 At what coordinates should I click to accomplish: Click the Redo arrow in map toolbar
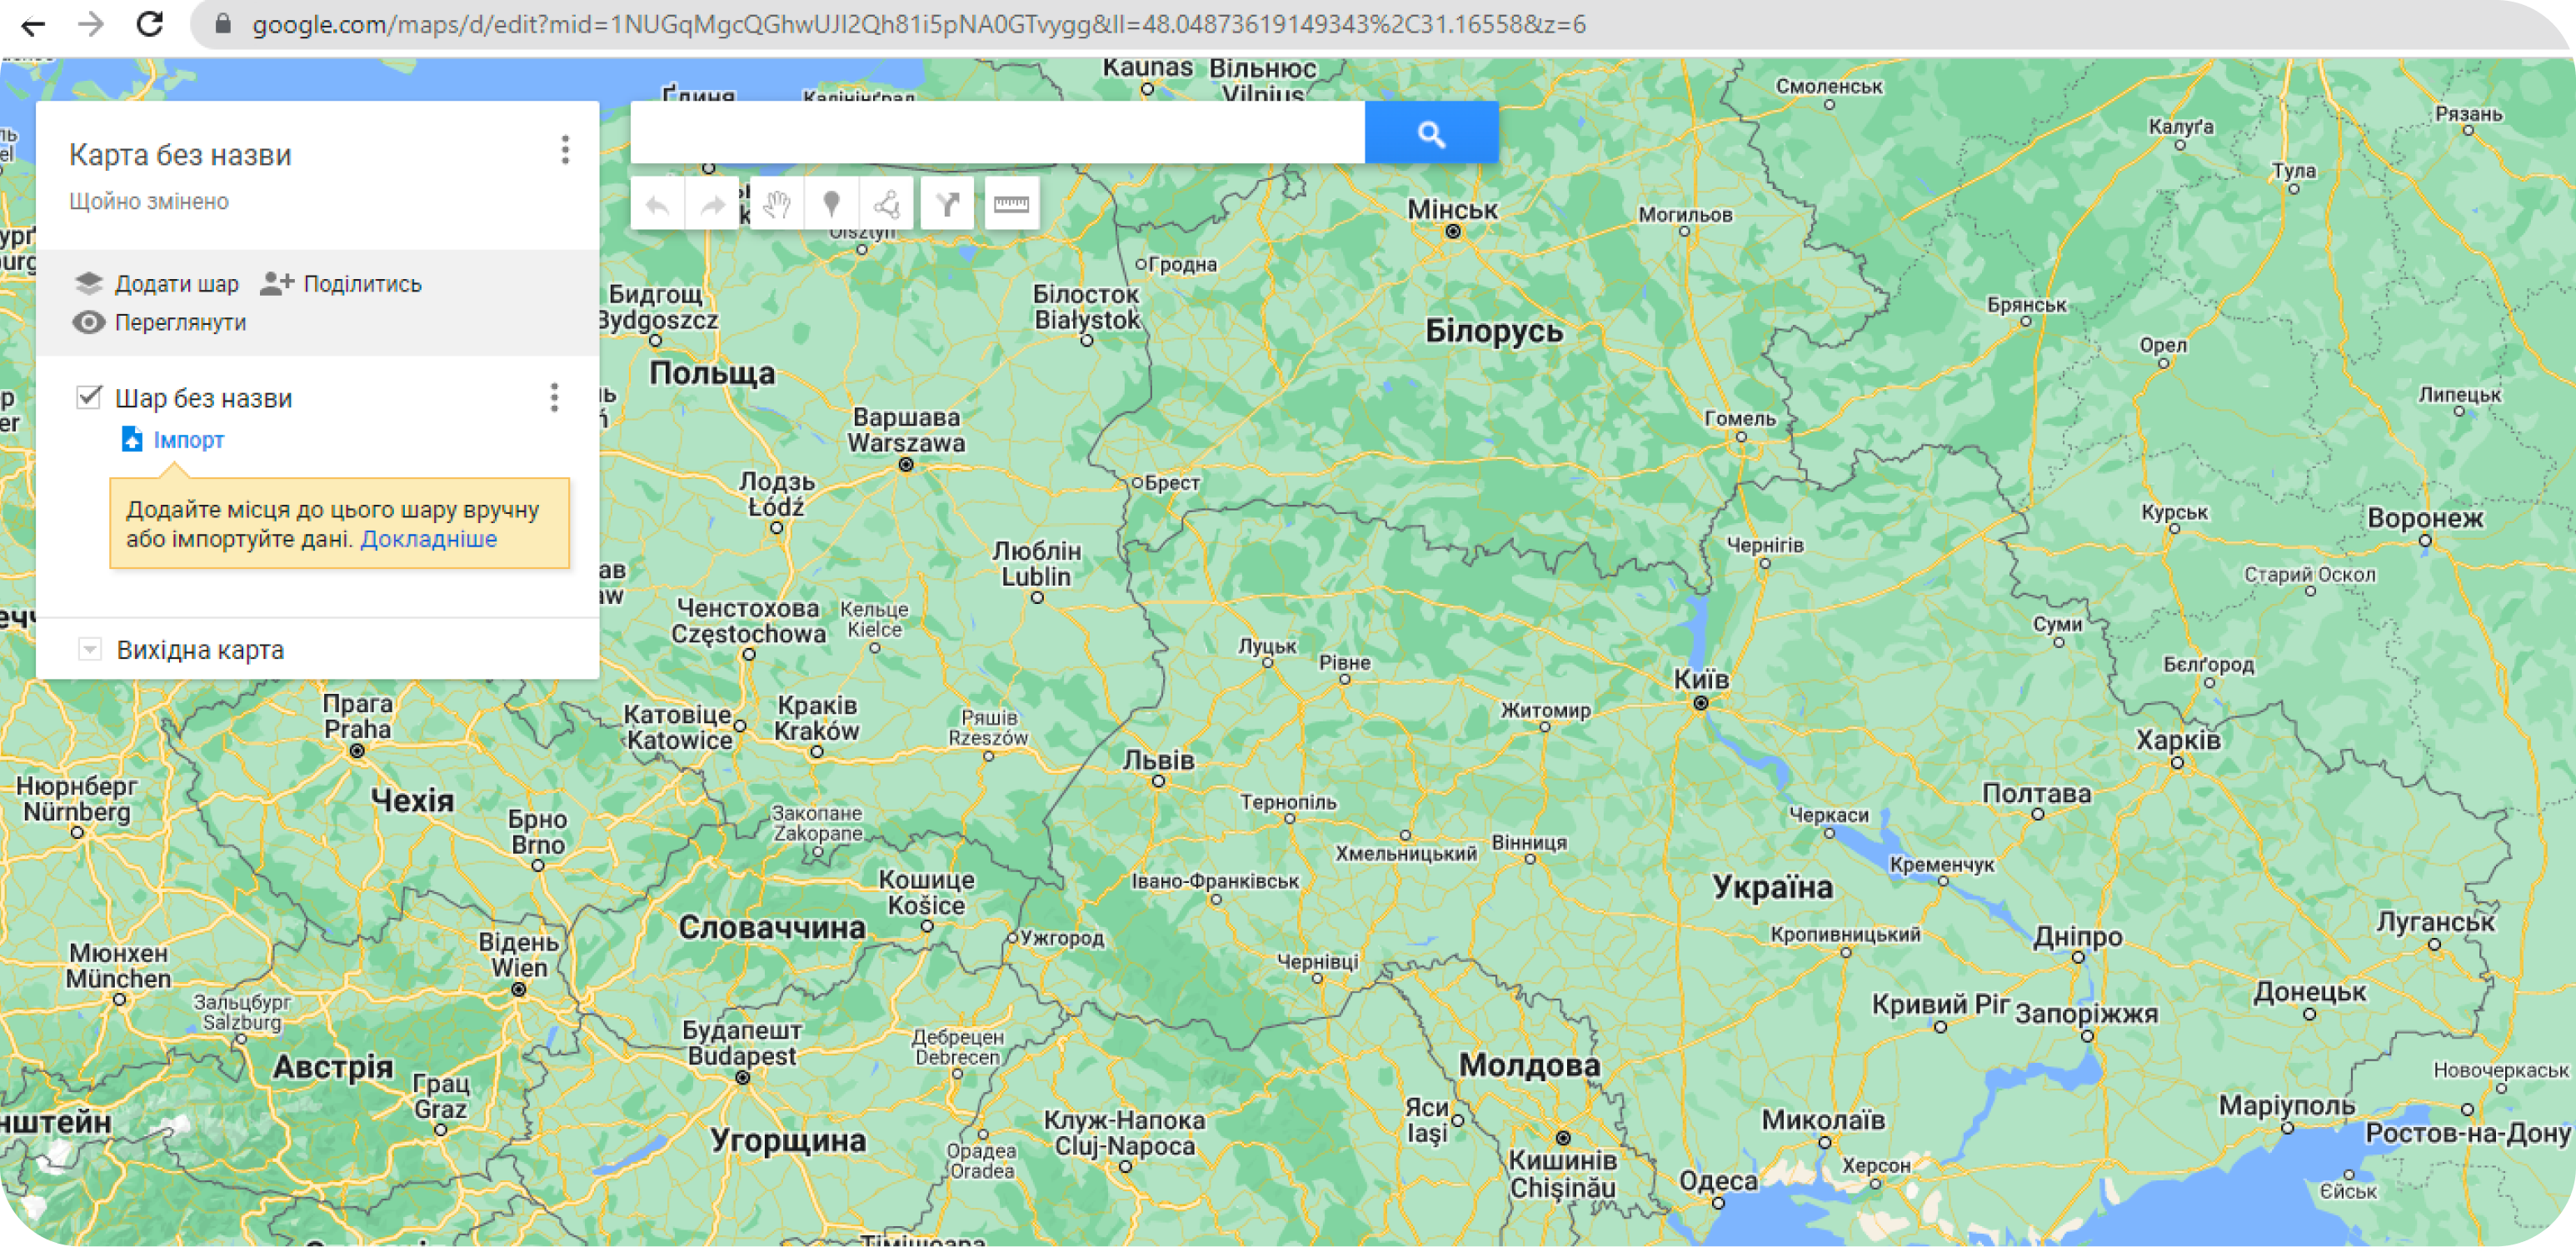(x=712, y=205)
